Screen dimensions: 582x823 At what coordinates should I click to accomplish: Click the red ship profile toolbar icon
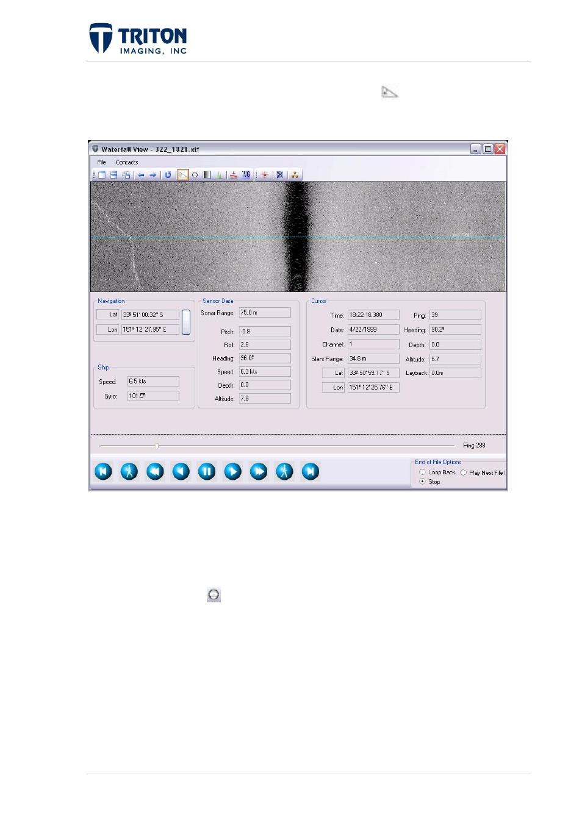234,175
